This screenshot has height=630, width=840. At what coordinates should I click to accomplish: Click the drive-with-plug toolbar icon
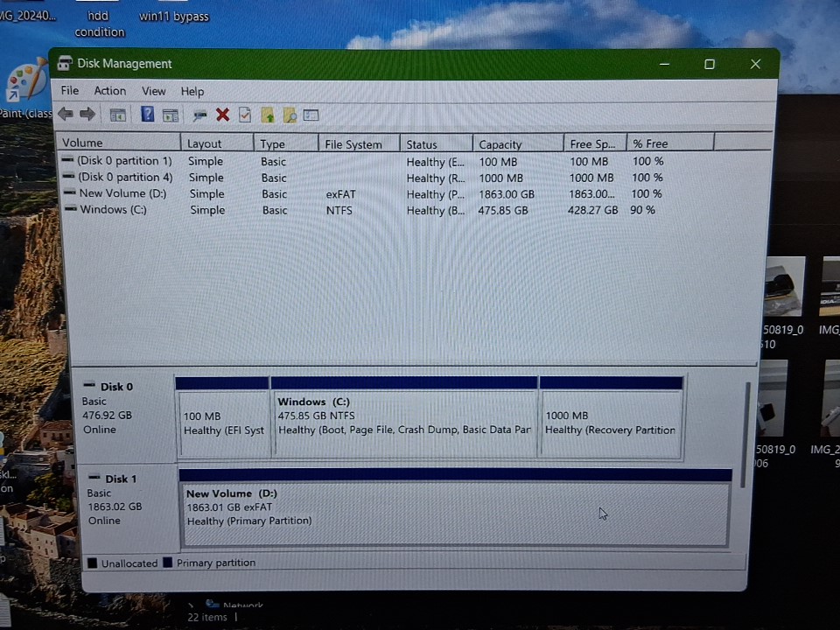[199, 115]
